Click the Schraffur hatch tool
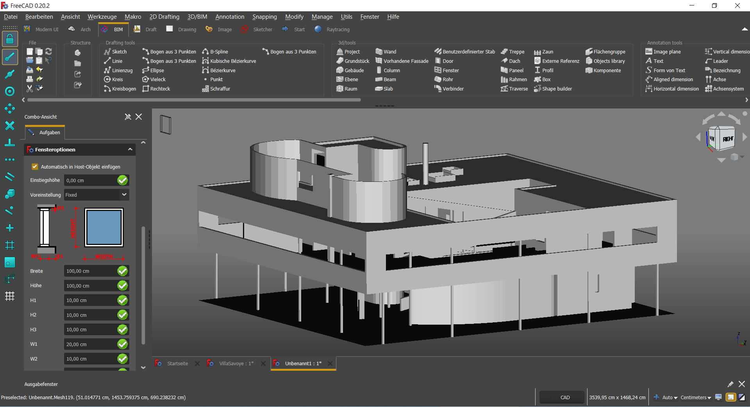Image resolution: width=750 pixels, height=407 pixels. (216, 89)
